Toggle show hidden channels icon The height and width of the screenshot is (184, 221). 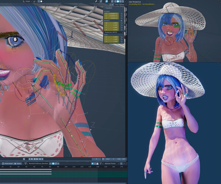[95, 163]
